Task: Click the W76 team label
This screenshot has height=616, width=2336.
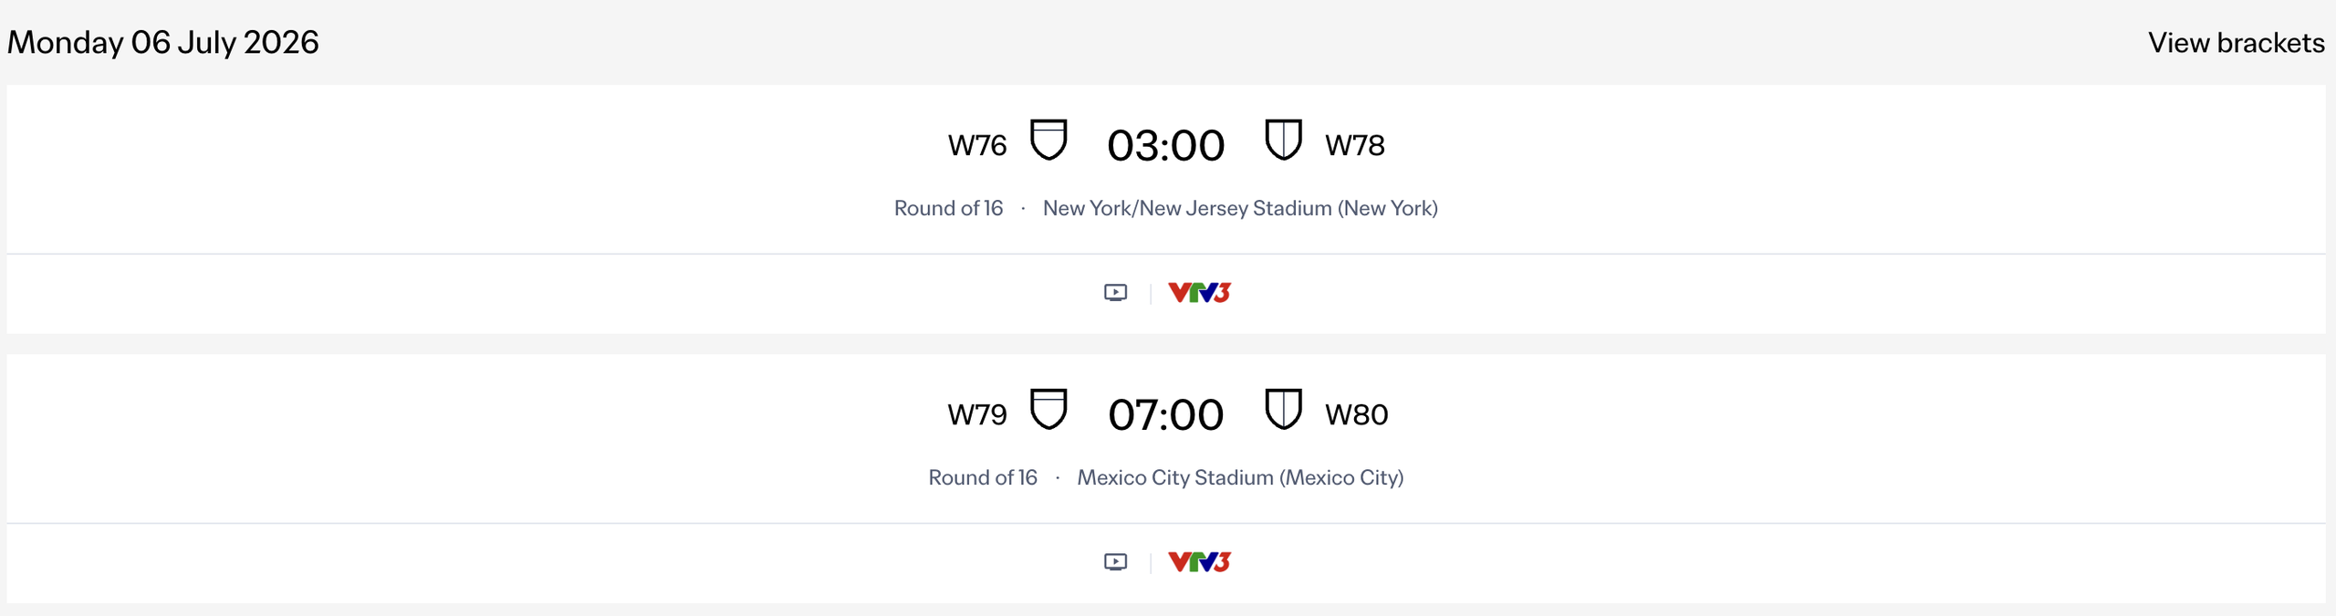Action: pyautogui.click(x=977, y=146)
